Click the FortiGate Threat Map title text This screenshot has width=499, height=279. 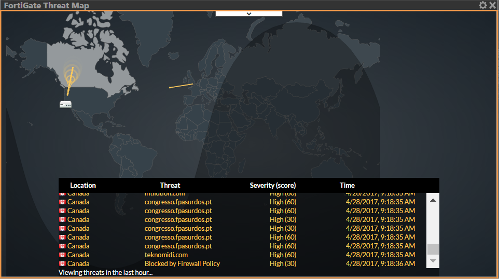coord(47,5)
